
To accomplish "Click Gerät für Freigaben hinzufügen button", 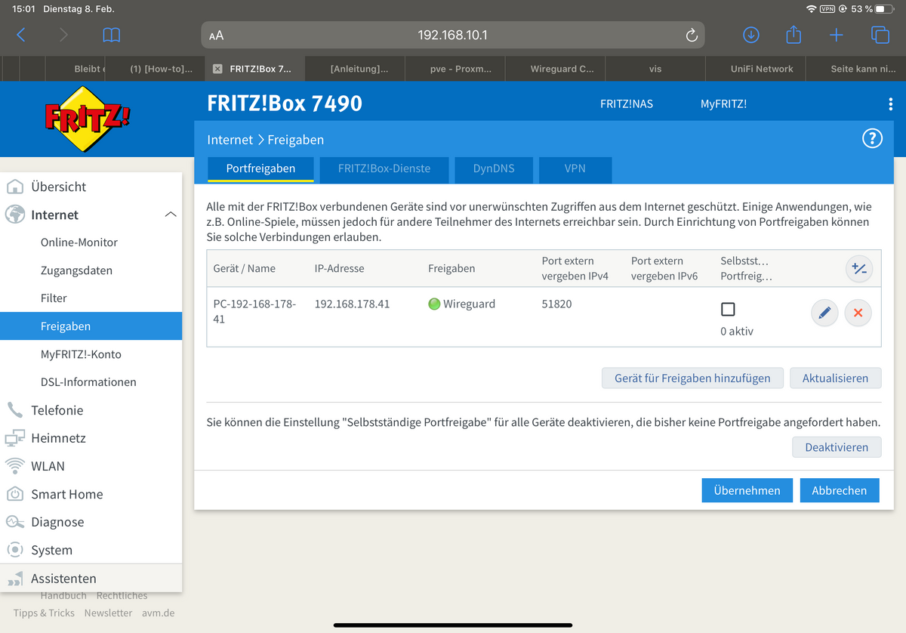I will pos(692,378).
